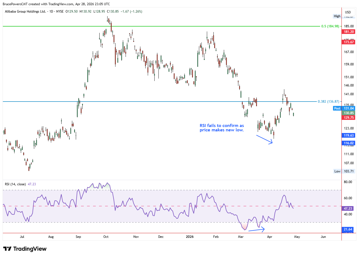Click the BrucePowersCMT created-with header text
Image resolution: width=359 pixels, height=257 pixels.
(x=56, y=4)
